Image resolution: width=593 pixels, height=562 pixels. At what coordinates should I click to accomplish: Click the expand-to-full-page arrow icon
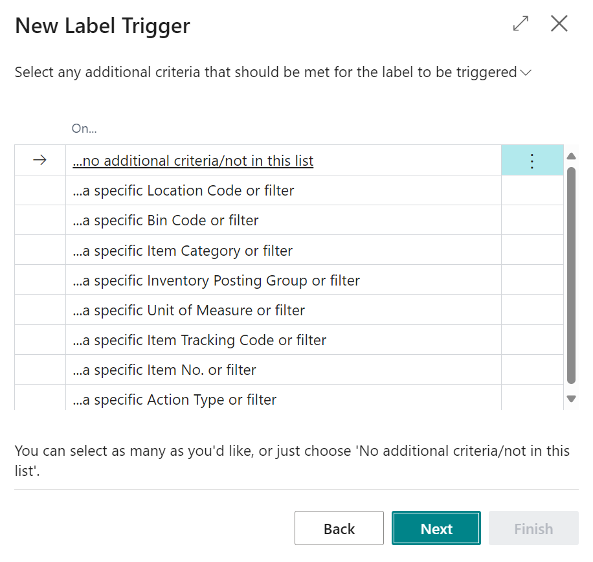(x=520, y=23)
